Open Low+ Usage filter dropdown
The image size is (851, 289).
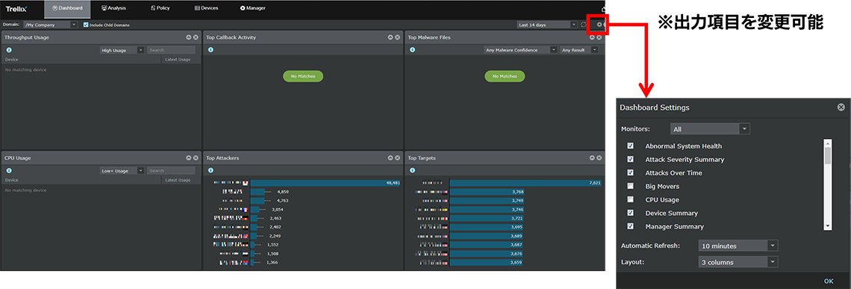click(122, 170)
